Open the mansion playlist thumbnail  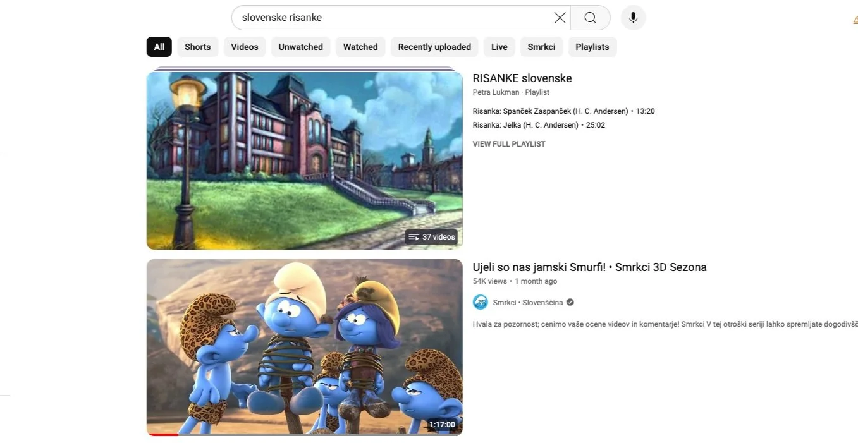click(305, 160)
